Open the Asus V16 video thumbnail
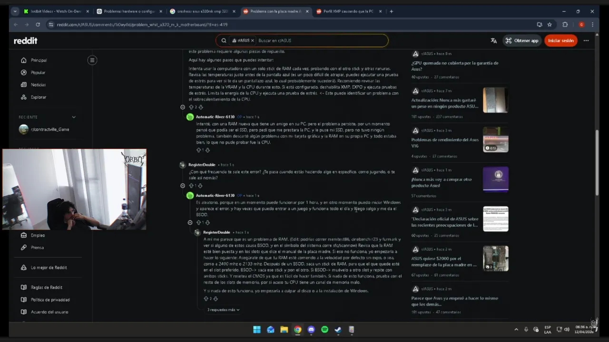 point(495,140)
